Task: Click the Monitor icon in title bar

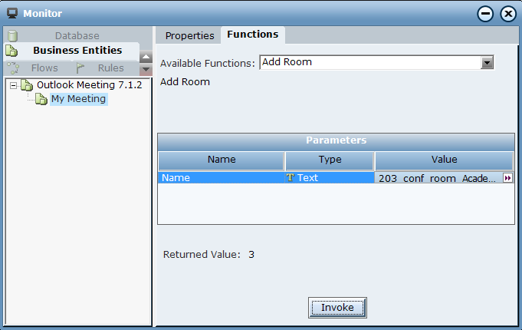Action: (x=12, y=13)
